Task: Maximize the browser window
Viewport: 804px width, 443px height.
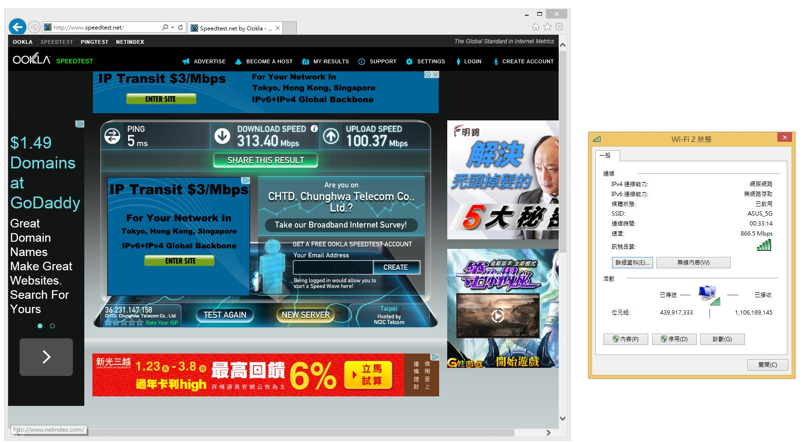Action: pyautogui.click(x=540, y=14)
